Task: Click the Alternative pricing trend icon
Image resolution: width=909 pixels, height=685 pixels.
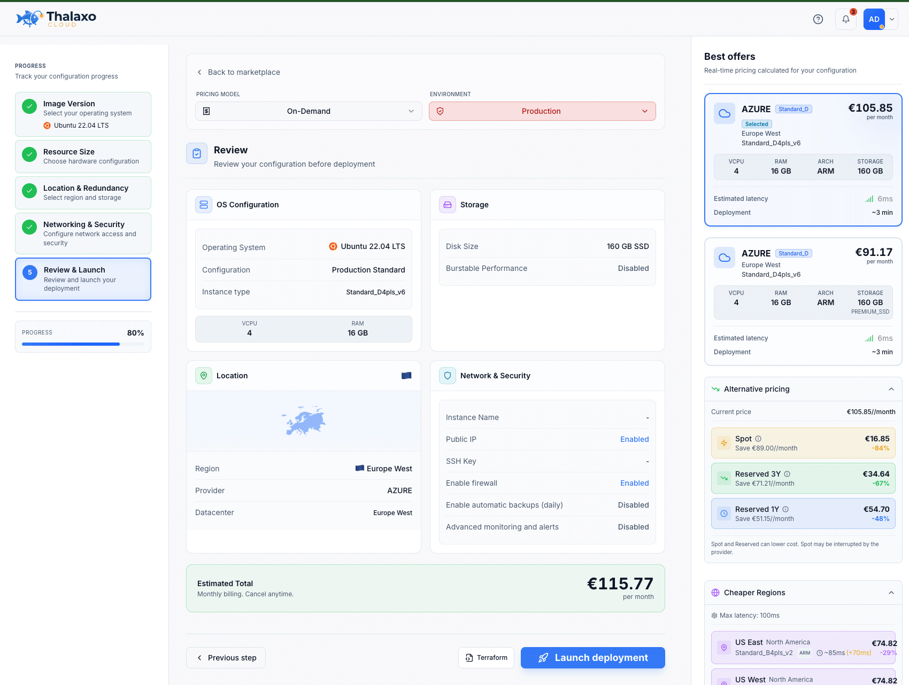Action: pos(715,389)
